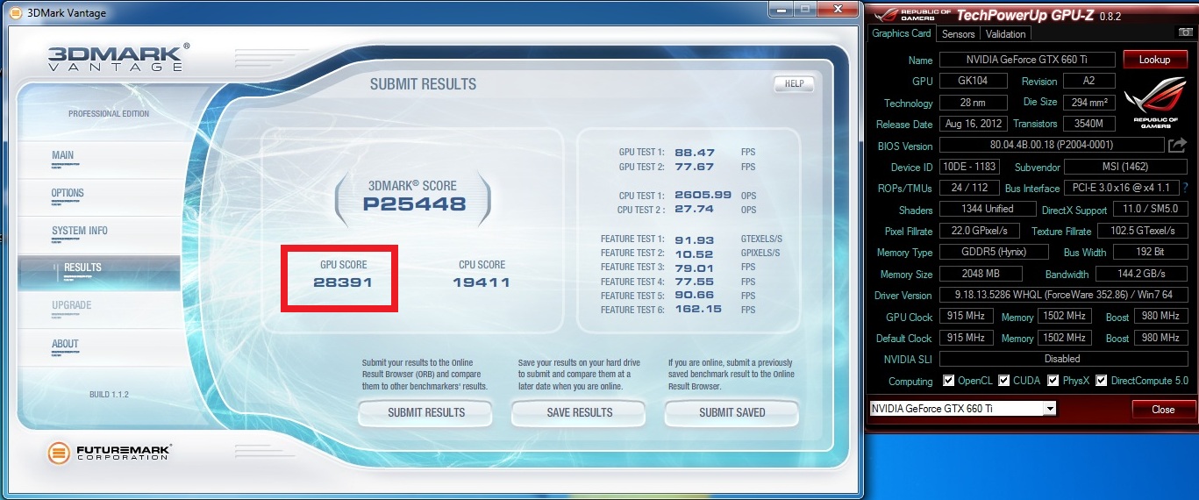Click the CPU Test 1 value 2605.99

tap(703, 196)
